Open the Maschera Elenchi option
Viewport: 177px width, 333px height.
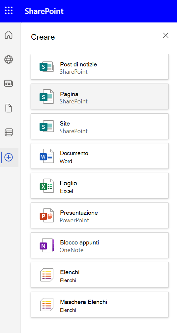tap(100, 305)
